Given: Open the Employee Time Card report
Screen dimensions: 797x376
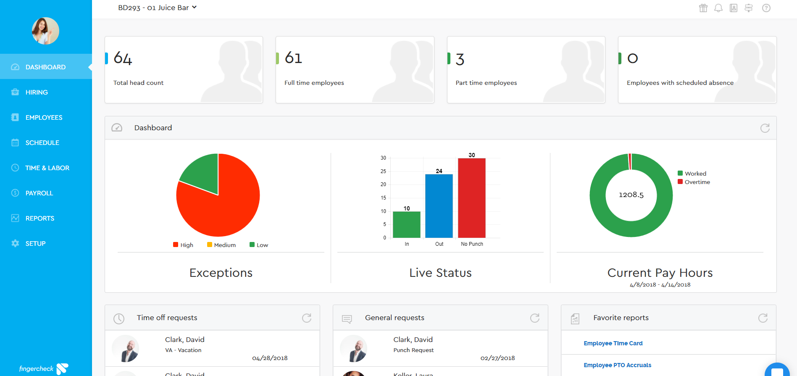Looking at the screenshot, I should point(613,343).
